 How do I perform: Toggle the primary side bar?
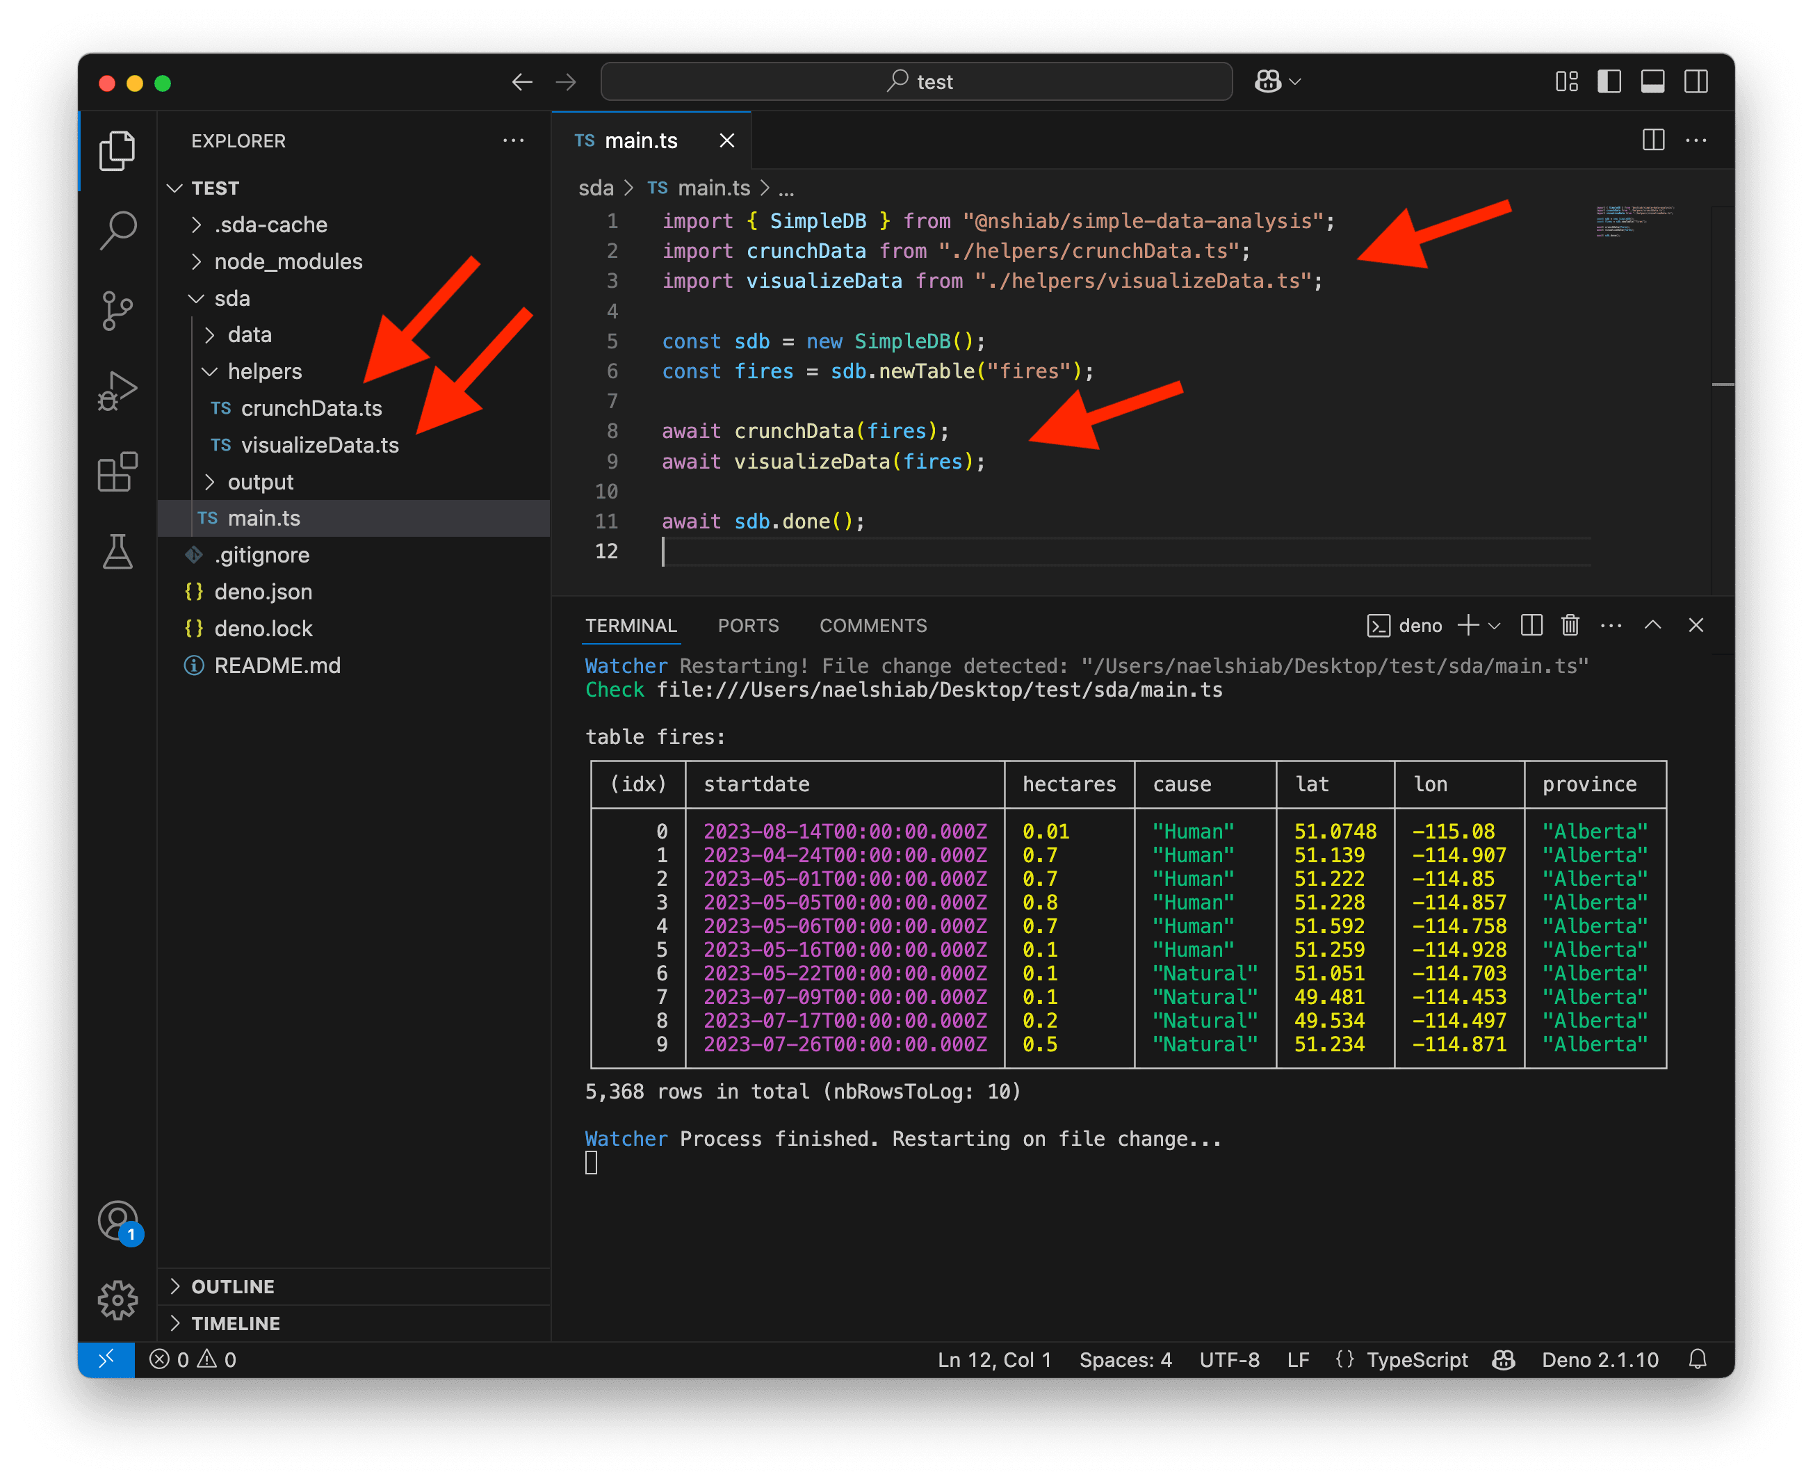(1609, 81)
